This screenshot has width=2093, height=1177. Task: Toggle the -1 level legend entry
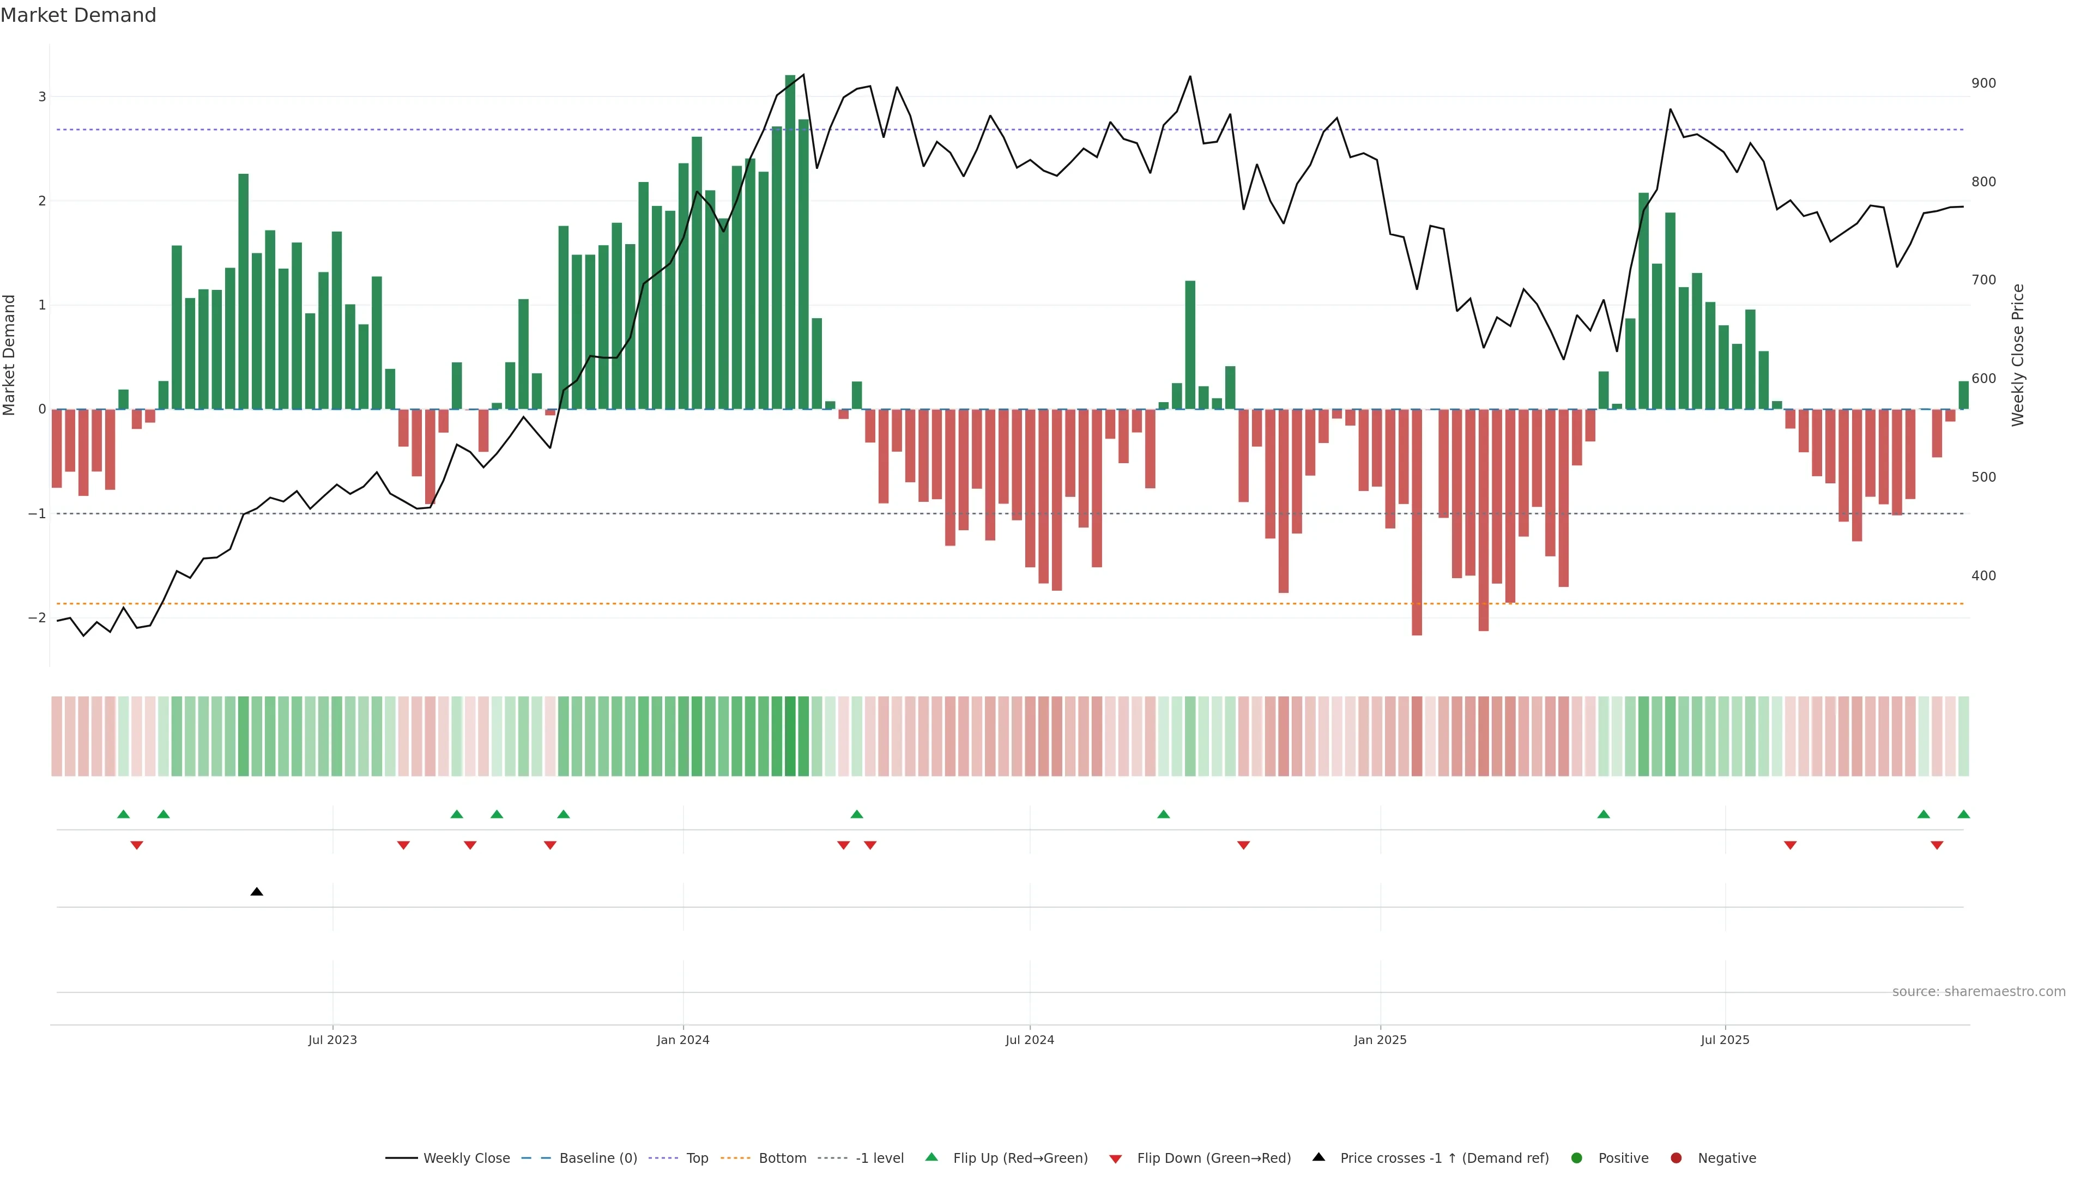(879, 1157)
